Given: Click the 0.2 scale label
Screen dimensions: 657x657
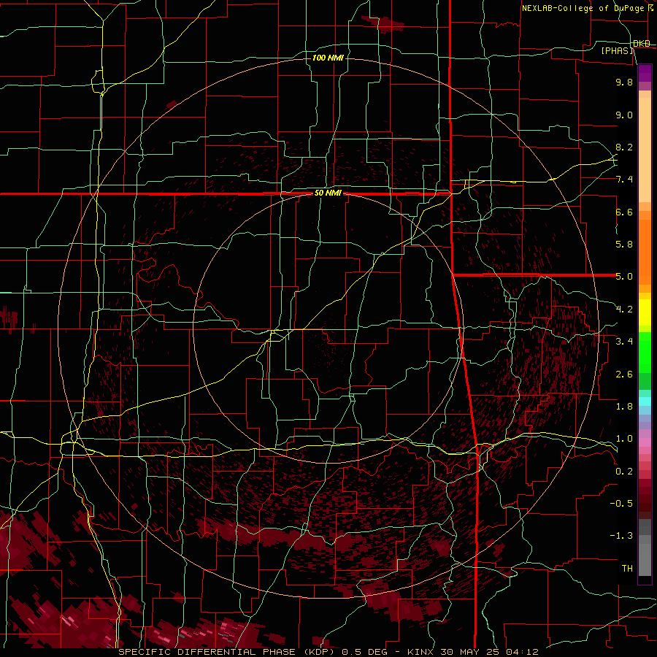Looking at the screenshot, I should tap(624, 472).
